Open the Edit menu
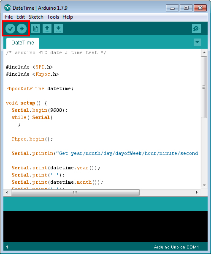This screenshot has height=254, width=211. [x=21, y=17]
